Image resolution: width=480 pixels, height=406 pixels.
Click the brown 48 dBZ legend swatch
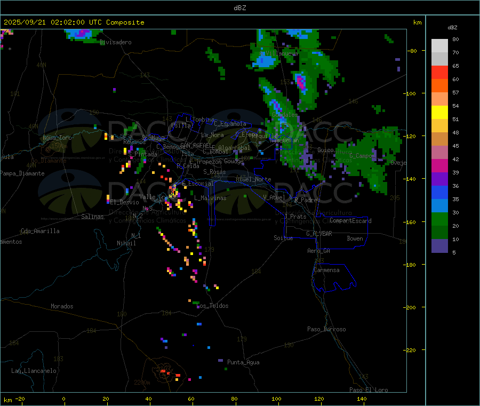click(439, 139)
